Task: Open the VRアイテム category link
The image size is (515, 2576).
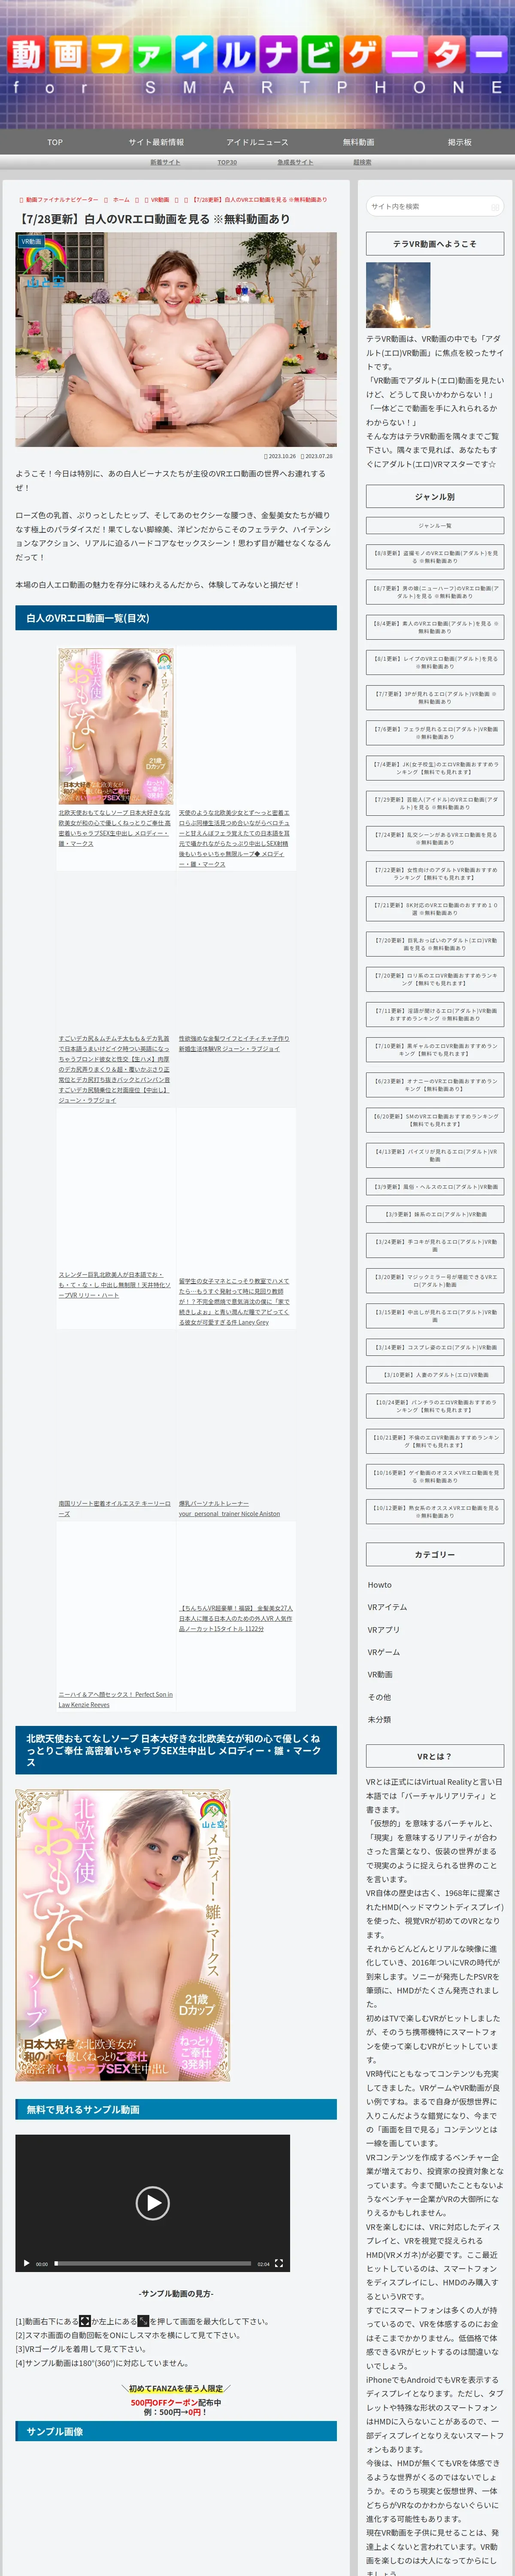Action: pyautogui.click(x=387, y=1607)
